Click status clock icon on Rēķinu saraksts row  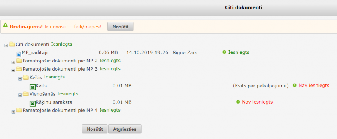(238, 102)
